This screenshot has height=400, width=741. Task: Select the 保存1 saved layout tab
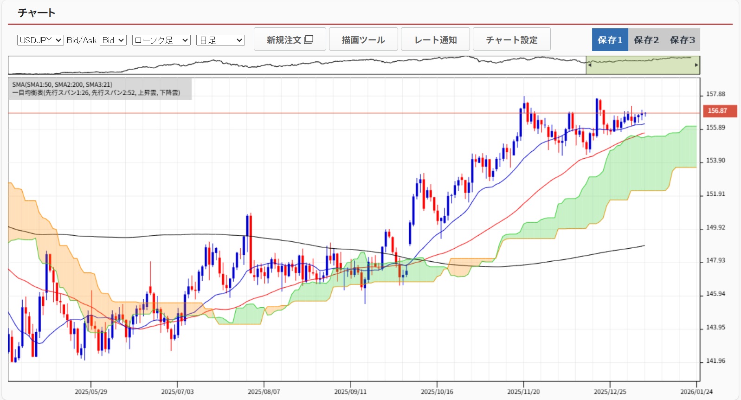pos(610,40)
